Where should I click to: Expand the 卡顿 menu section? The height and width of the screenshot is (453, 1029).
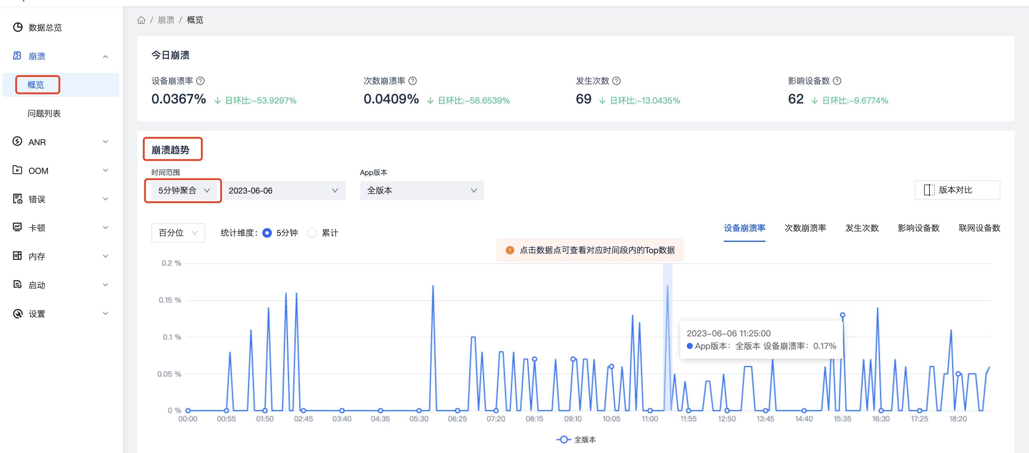(106, 228)
